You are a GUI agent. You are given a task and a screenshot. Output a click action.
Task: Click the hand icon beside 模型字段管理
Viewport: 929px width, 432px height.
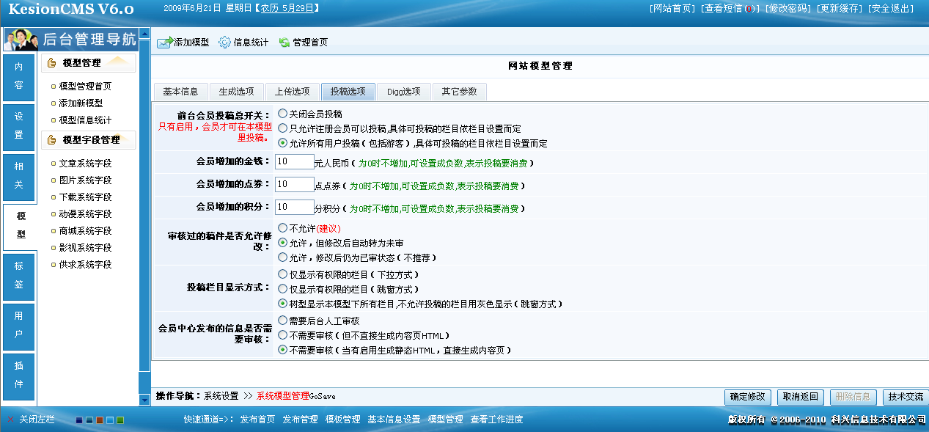click(52, 139)
